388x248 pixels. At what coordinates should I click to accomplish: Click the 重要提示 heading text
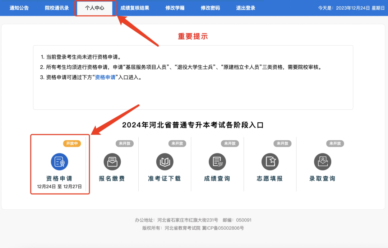click(x=192, y=36)
